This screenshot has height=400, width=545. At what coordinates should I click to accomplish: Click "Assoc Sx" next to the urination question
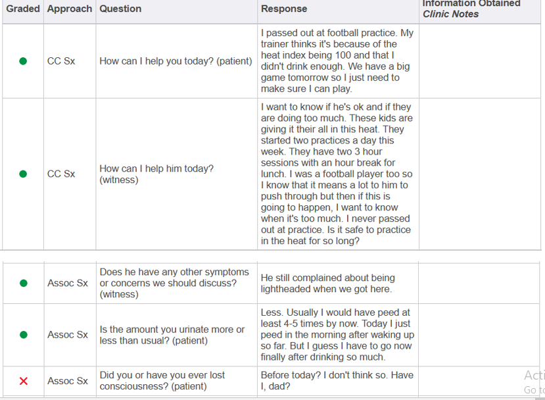click(67, 335)
